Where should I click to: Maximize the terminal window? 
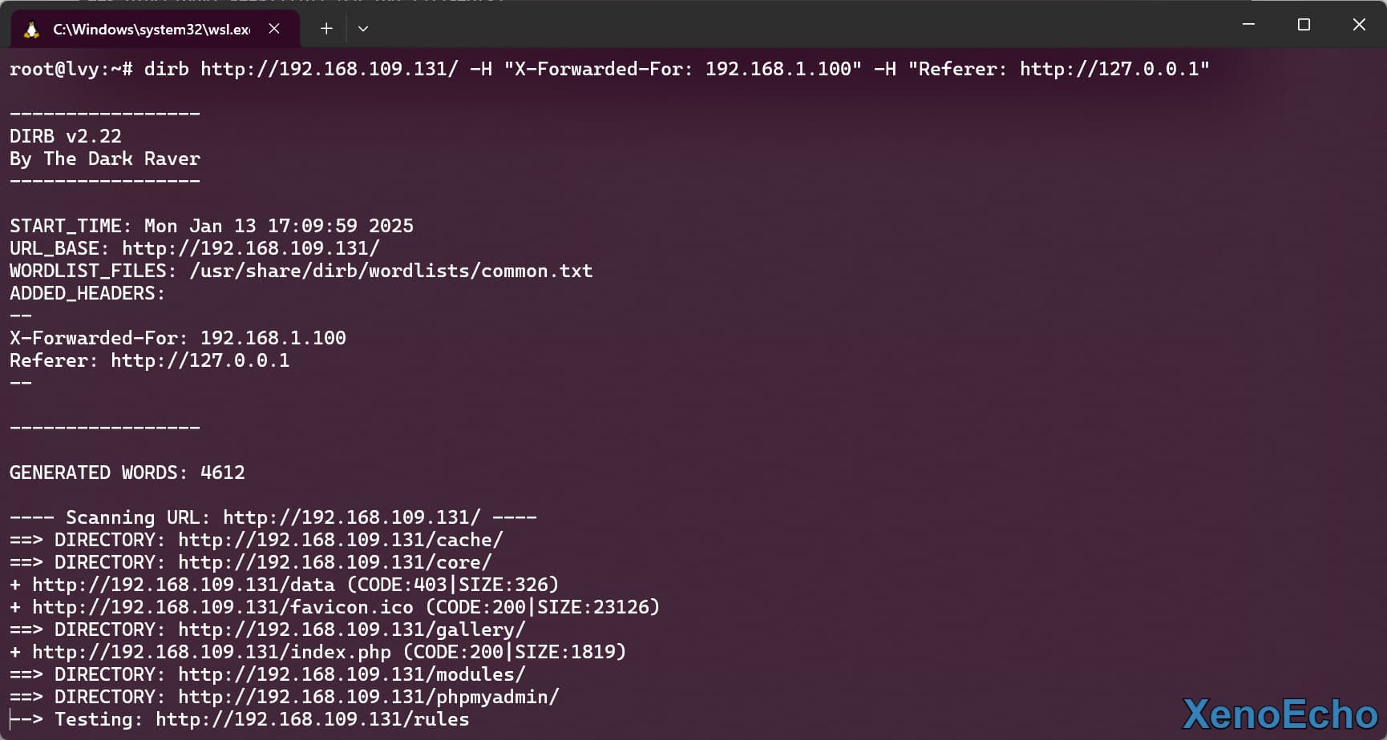click(x=1304, y=25)
